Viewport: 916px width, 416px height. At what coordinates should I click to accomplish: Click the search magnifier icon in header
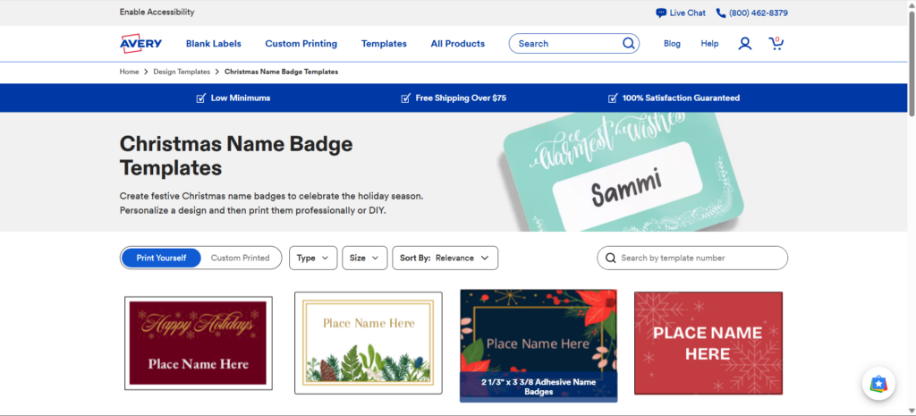click(x=629, y=43)
